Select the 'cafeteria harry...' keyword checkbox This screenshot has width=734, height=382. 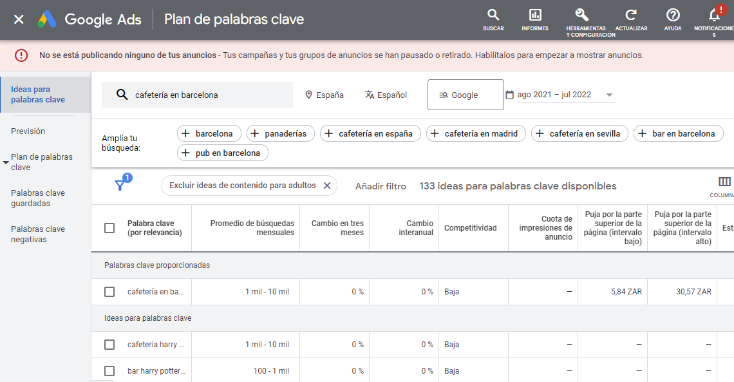109,345
